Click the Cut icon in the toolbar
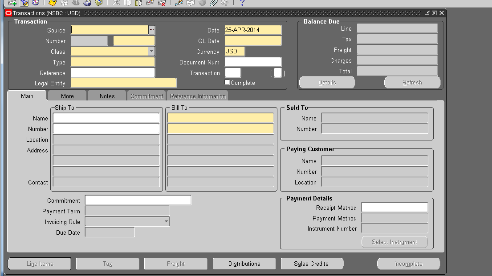492x276 pixels. coord(115,3)
